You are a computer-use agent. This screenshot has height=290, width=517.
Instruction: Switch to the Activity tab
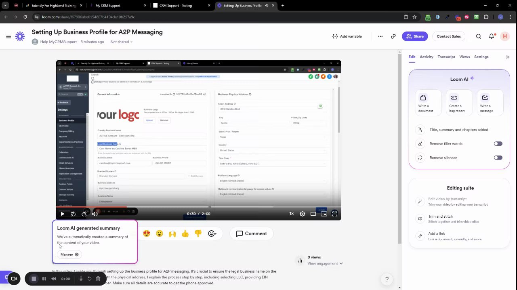(x=427, y=57)
